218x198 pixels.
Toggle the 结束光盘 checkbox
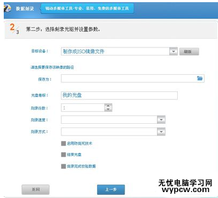point(63,154)
